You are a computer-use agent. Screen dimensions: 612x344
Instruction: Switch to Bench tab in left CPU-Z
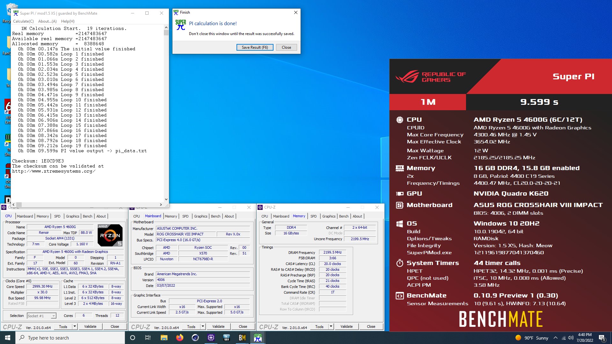87,216
